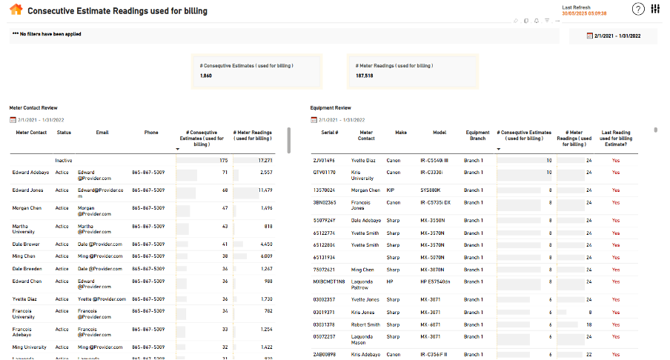Select the Ming University contact row
Screen dimensions: 670x360
(x=142, y=347)
